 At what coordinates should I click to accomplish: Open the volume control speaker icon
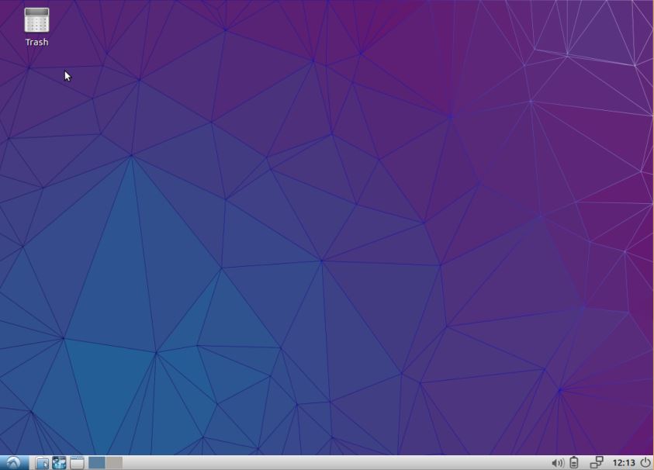coord(557,463)
